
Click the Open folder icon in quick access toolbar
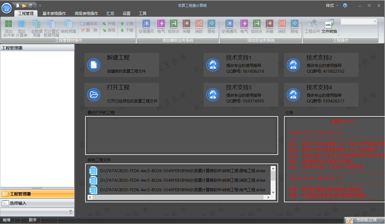24,5
